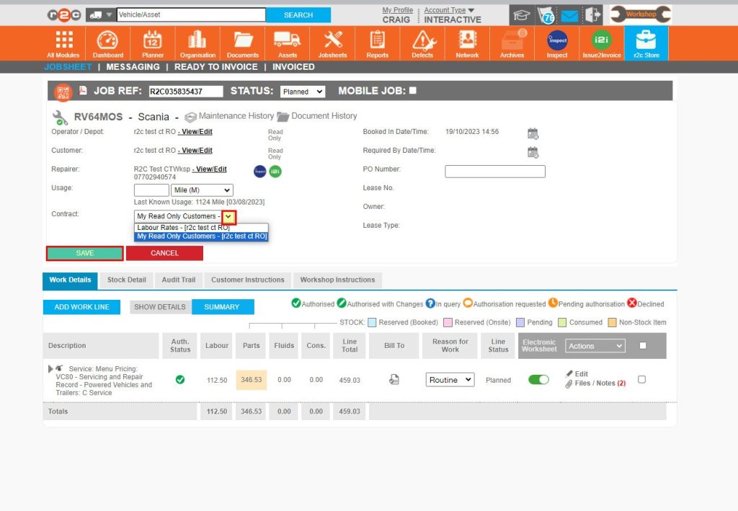Open the My Profile link

[x=397, y=10]
